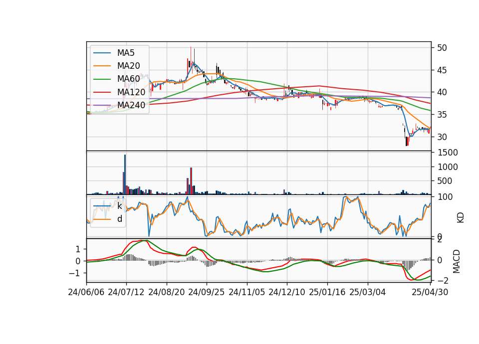Click the orange line sample beside MA20
The width and height of the screenshot is (479, 344).
click(102, 66)
